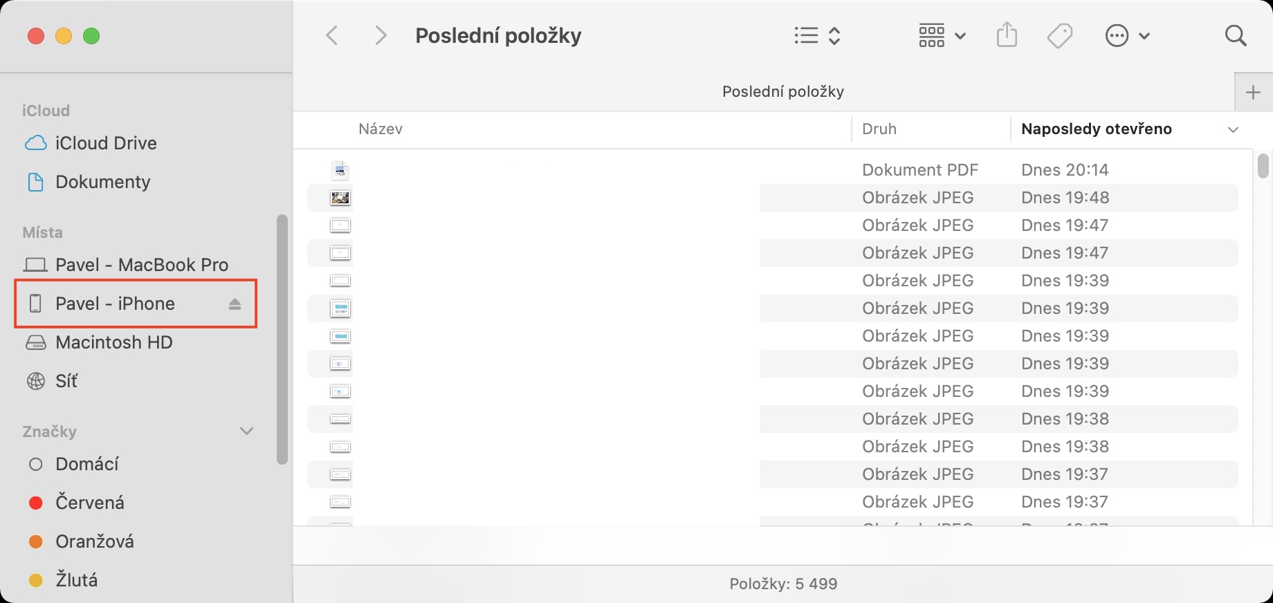Click the Tags toolbar icon
This screenshot has width=1273, height=603.
click(x=1059, y=35)
